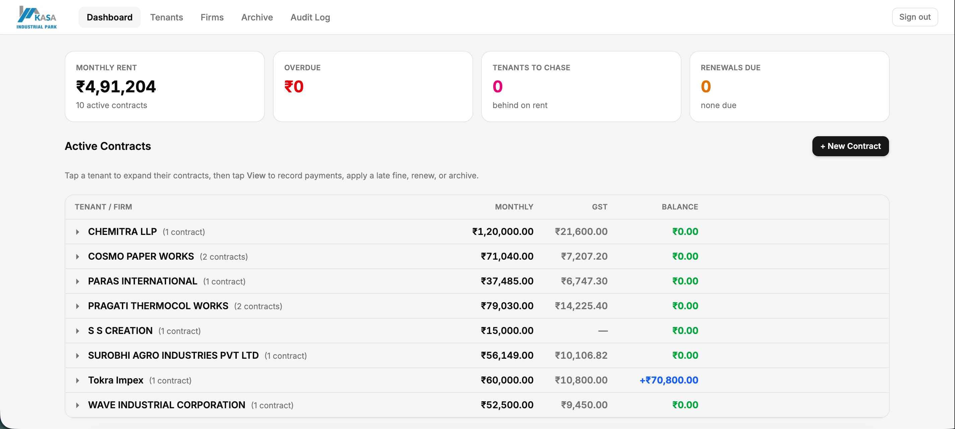Click WAVE INDUSTRIAL balance ₹0.00

pos(685,405)
